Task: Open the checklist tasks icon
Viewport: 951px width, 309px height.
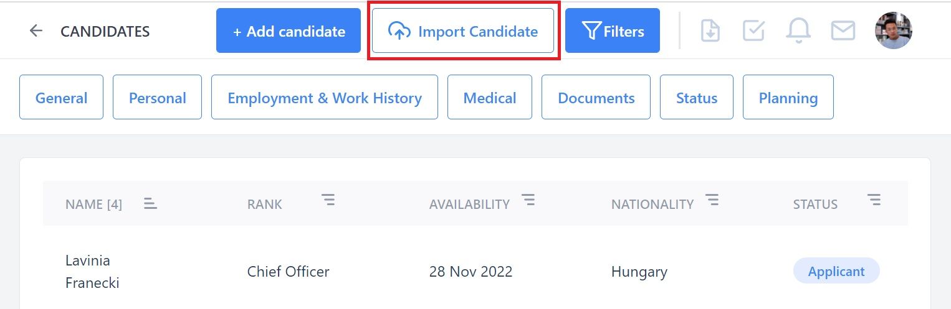Action: (x=753, y=30)
